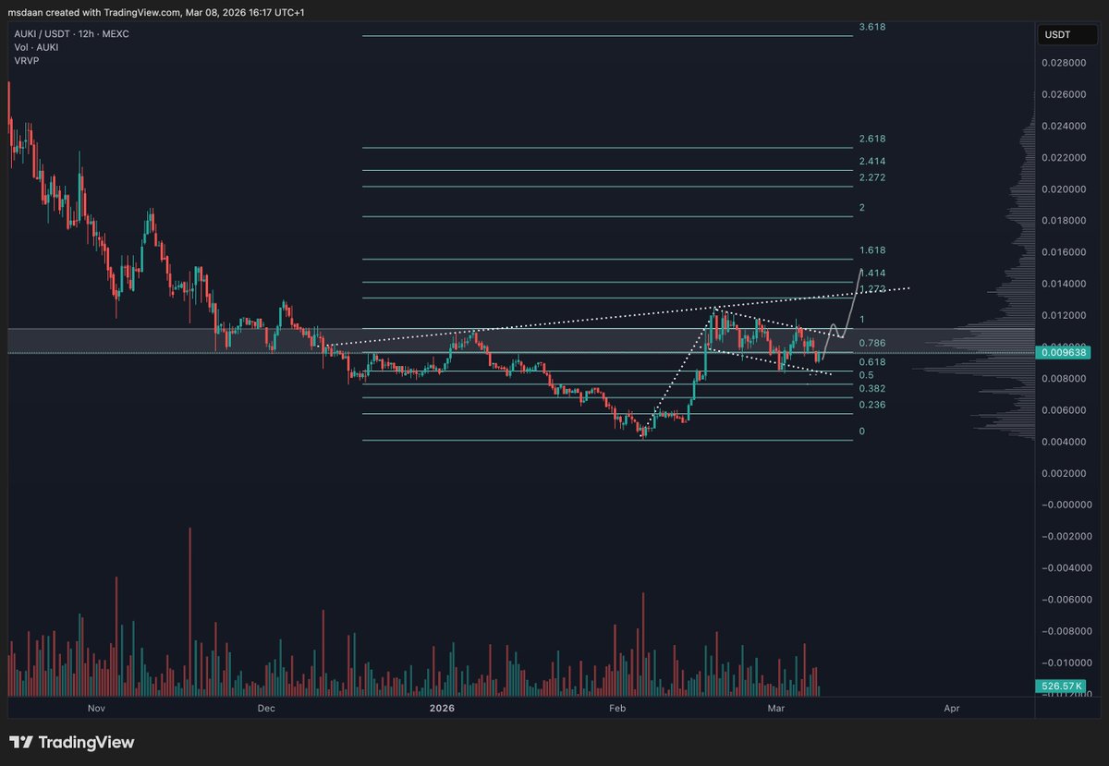Click the 0.016000 price axis label

[1066, 252]
